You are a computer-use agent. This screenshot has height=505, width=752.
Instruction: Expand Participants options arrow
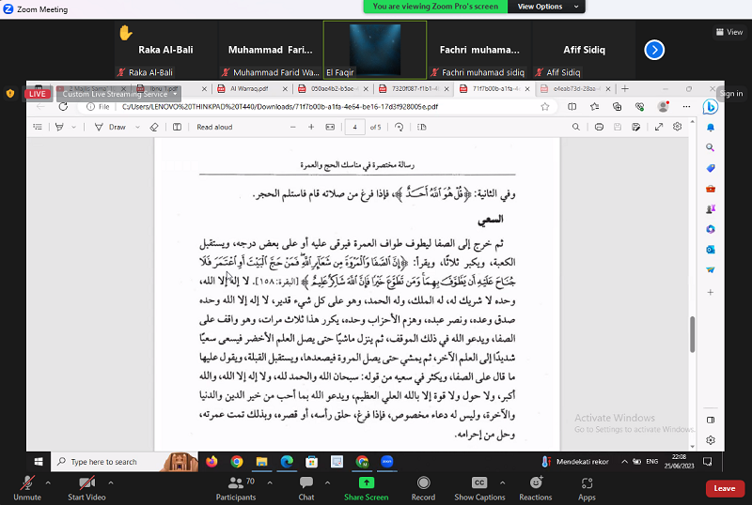pyautogui.click(x=270, y=482)
